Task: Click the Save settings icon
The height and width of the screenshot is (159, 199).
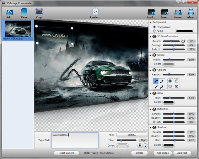Action: pyautogui.click(x=165, y=12)
